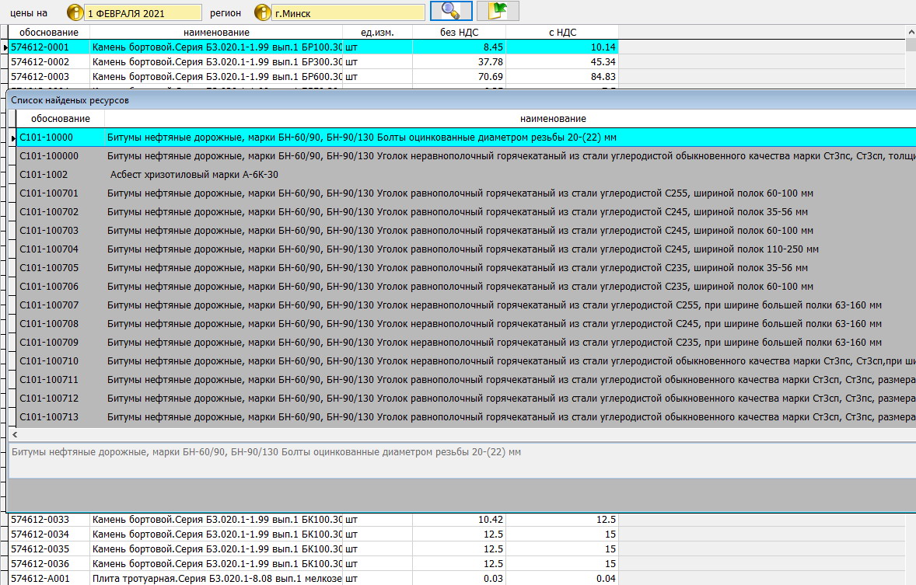The height and width of the screenshot is (585, 916).
Task: Select resource row C101-100713
Action: point(466,417)
